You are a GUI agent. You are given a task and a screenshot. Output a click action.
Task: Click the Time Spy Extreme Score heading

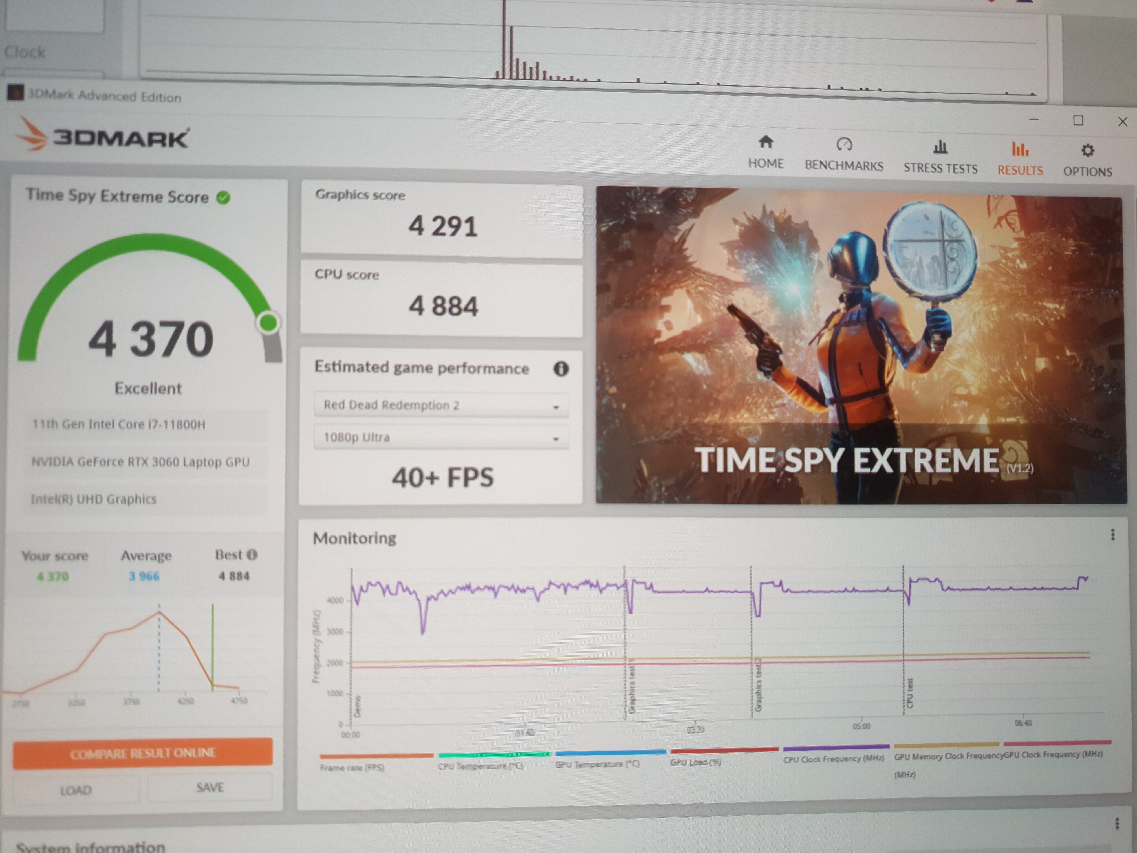pos(117,196)
